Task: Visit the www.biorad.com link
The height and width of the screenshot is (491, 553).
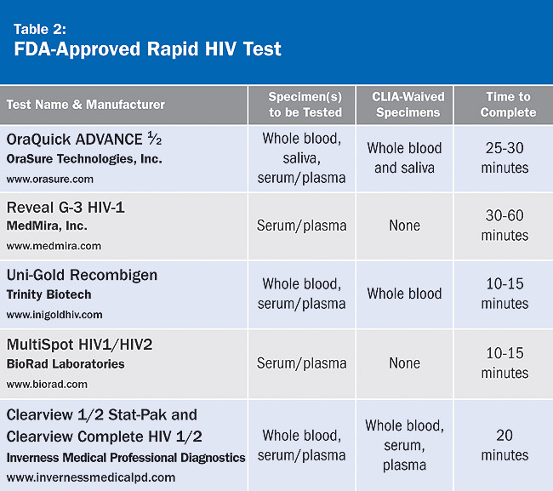Action: pyautogui.click(x=47, y=384)
